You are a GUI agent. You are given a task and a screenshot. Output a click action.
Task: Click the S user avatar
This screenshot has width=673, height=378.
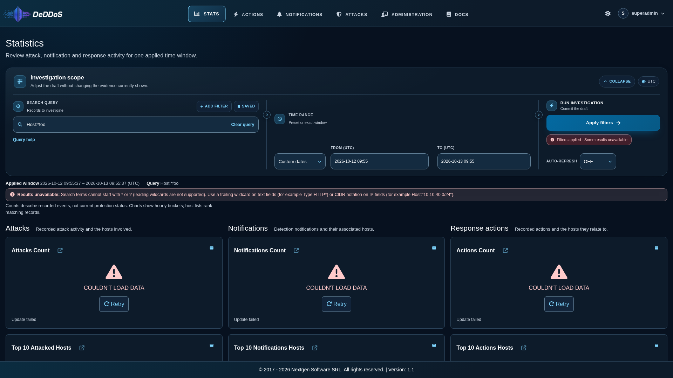(x=623, y=13)
